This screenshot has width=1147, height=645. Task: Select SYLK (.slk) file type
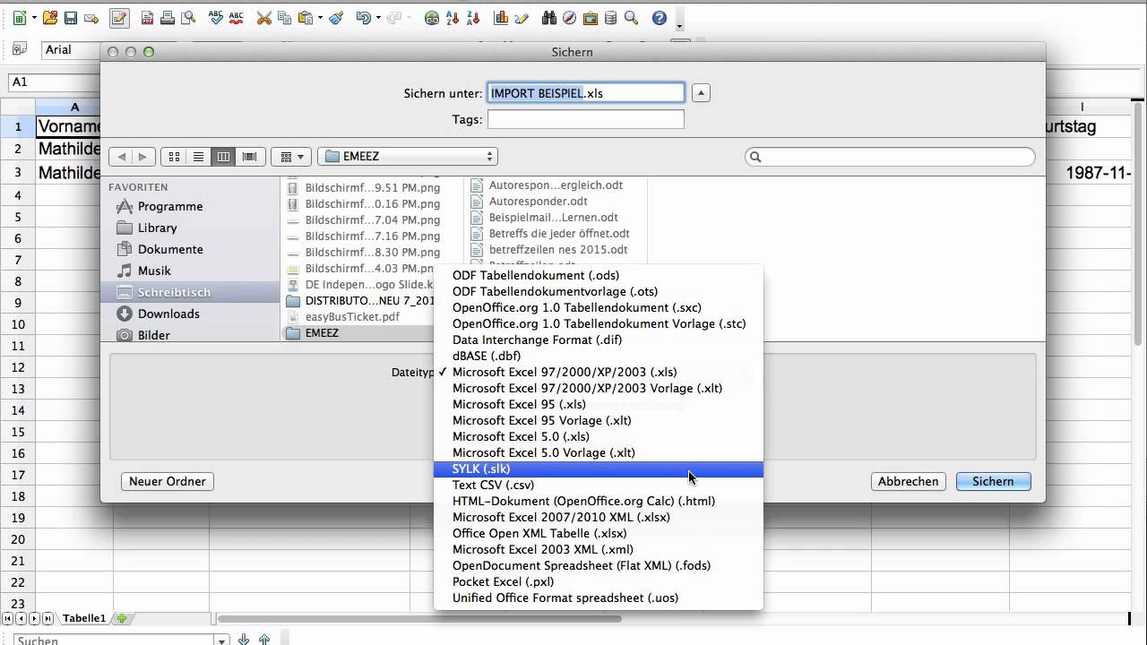pos(599,469)
